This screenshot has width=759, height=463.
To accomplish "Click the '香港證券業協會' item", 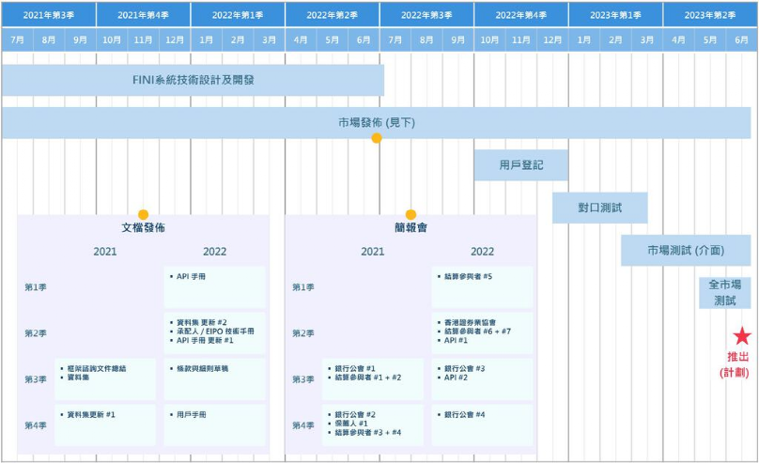I will pyautogui.click(x=470, y=322).
